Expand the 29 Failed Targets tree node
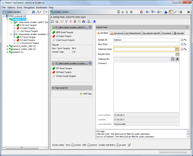The image size is (193, 156). tap(14, 40)
